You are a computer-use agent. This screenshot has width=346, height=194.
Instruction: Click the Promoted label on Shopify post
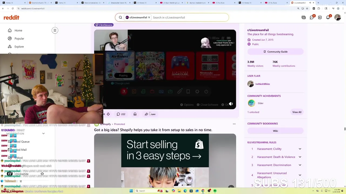[119, 124]
